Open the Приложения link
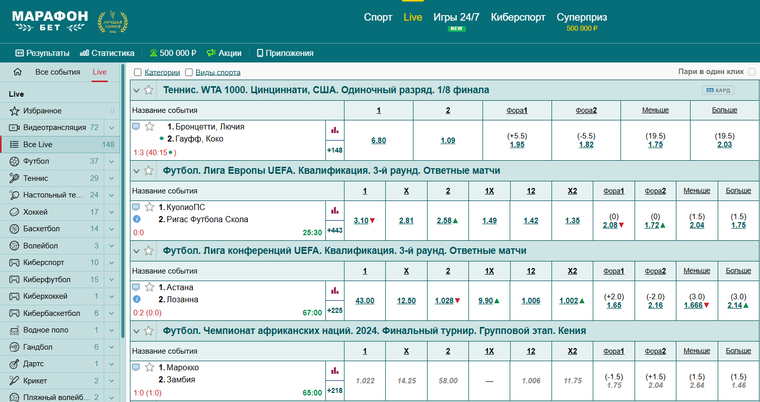This screenshot has height=402, width=760. pos(285,53)
